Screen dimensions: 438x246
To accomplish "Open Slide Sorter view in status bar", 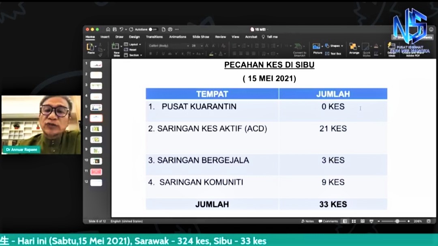I will click(354, 221).
